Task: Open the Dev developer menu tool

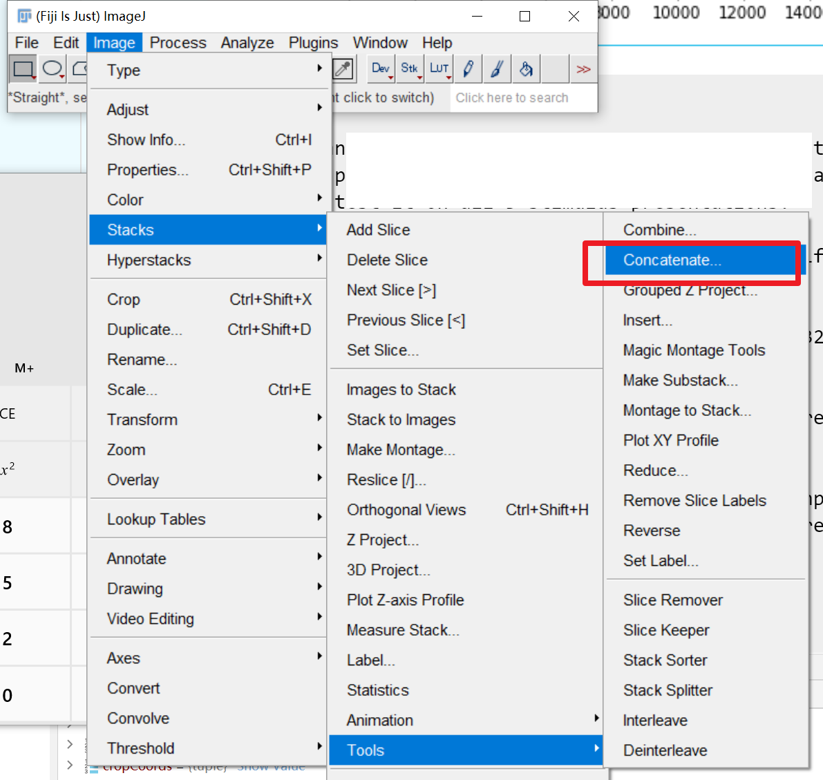Action: click(x=381, y=69)
